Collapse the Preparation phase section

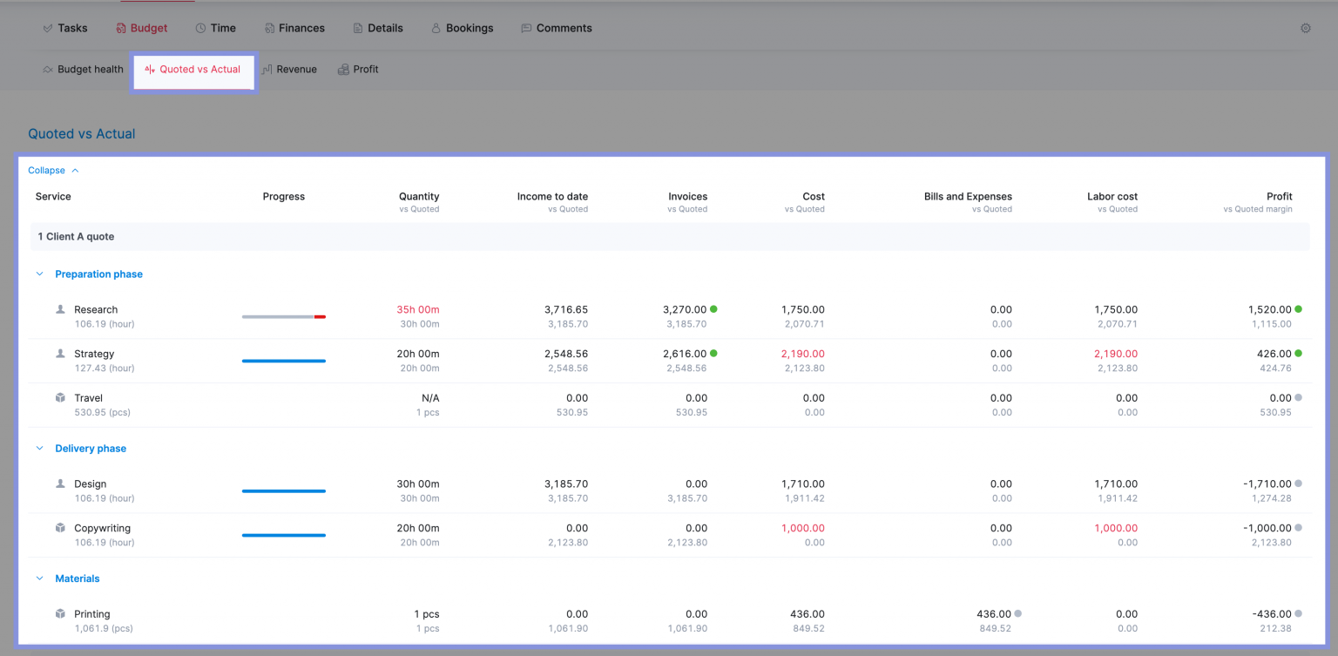coord(39,274)
